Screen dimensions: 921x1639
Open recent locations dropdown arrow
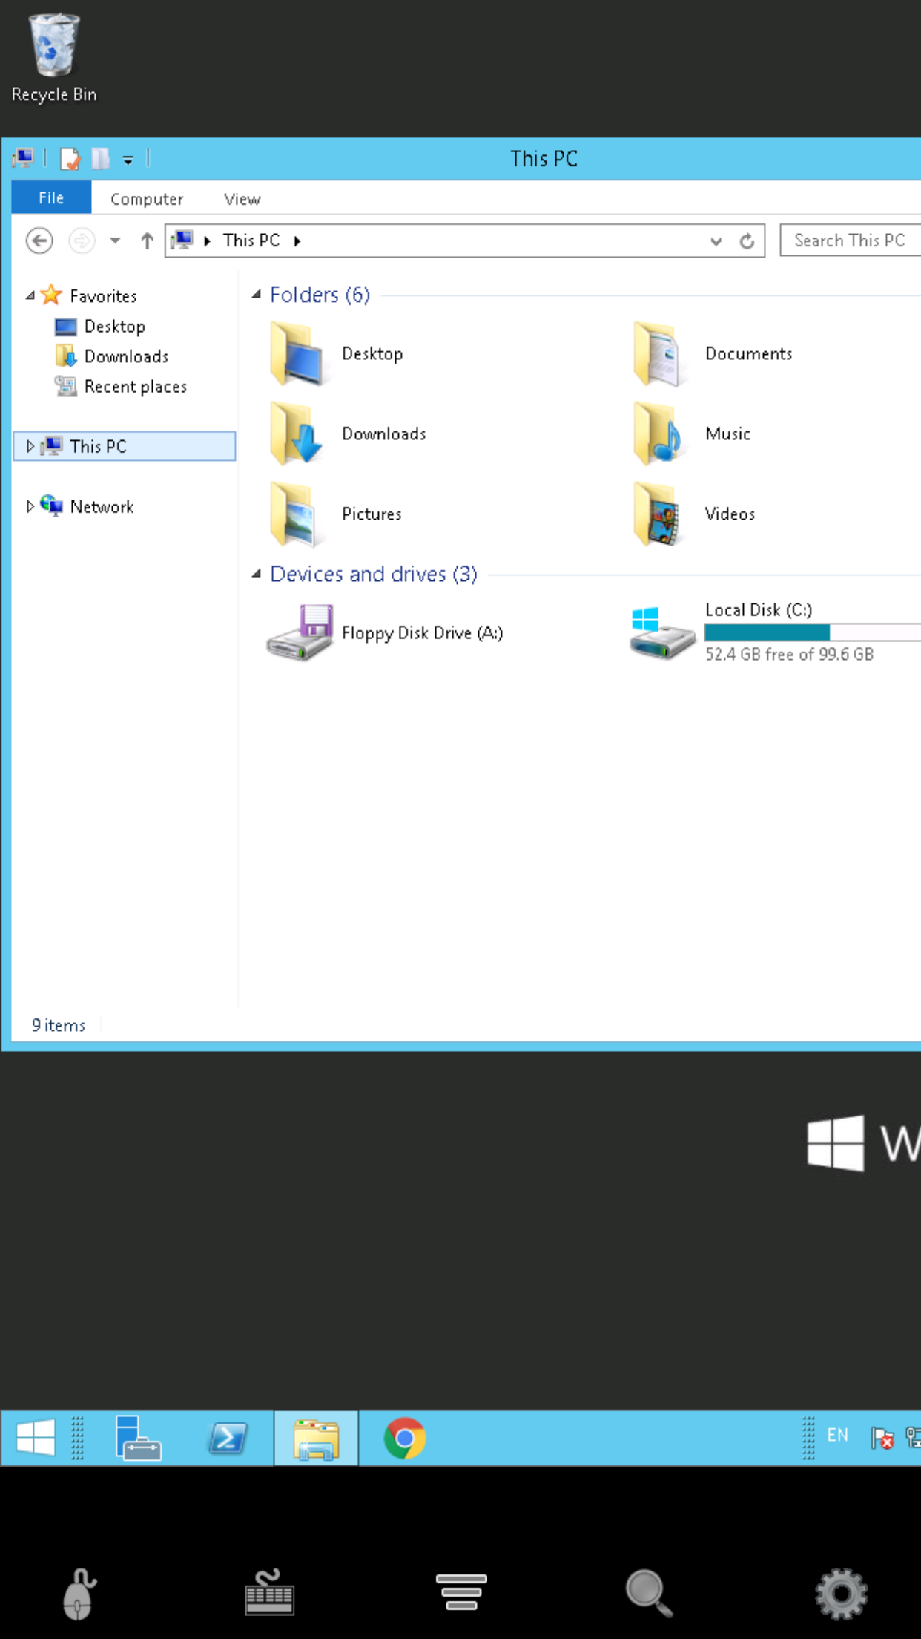click(x=115, y=241)
